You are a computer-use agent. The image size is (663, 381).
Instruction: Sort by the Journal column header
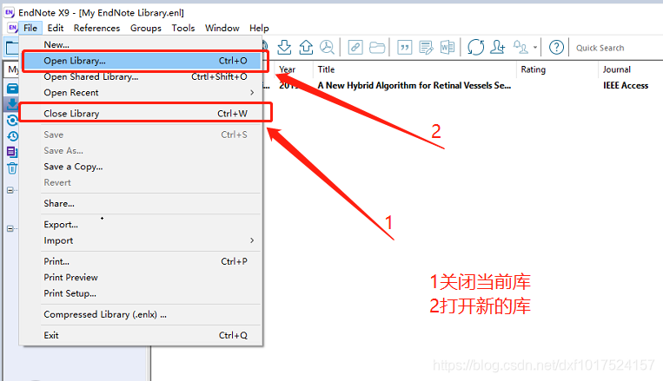click(x=630, y=69)
